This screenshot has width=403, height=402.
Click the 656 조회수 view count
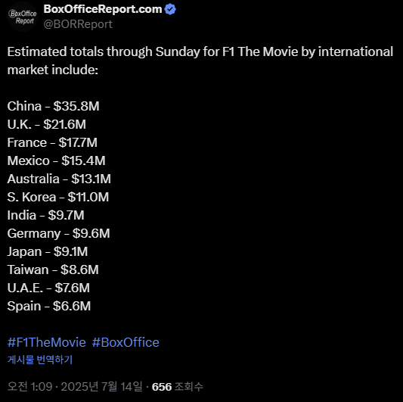pos(178,387)
